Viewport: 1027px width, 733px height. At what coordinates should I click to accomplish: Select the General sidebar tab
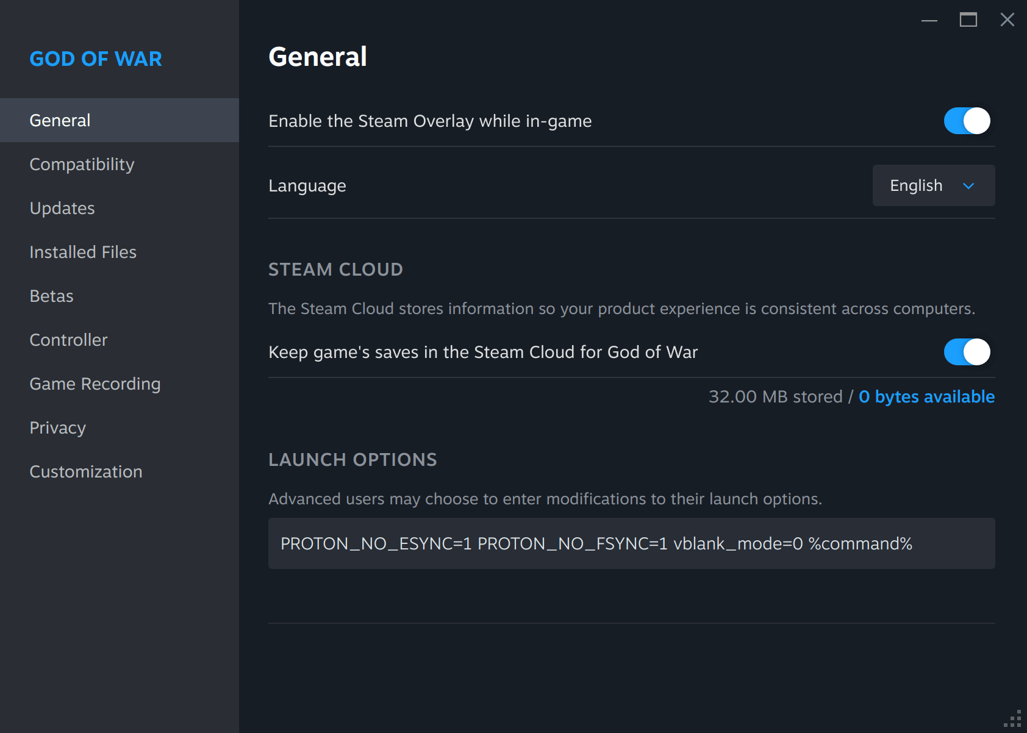(60, 120)
